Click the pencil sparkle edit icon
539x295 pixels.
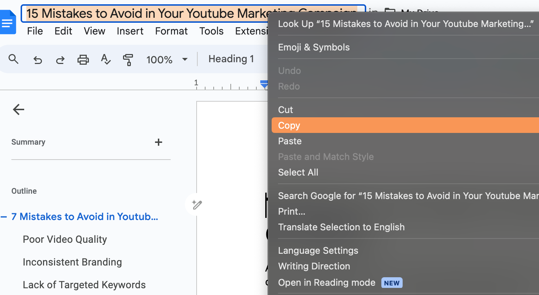[197, 205]
